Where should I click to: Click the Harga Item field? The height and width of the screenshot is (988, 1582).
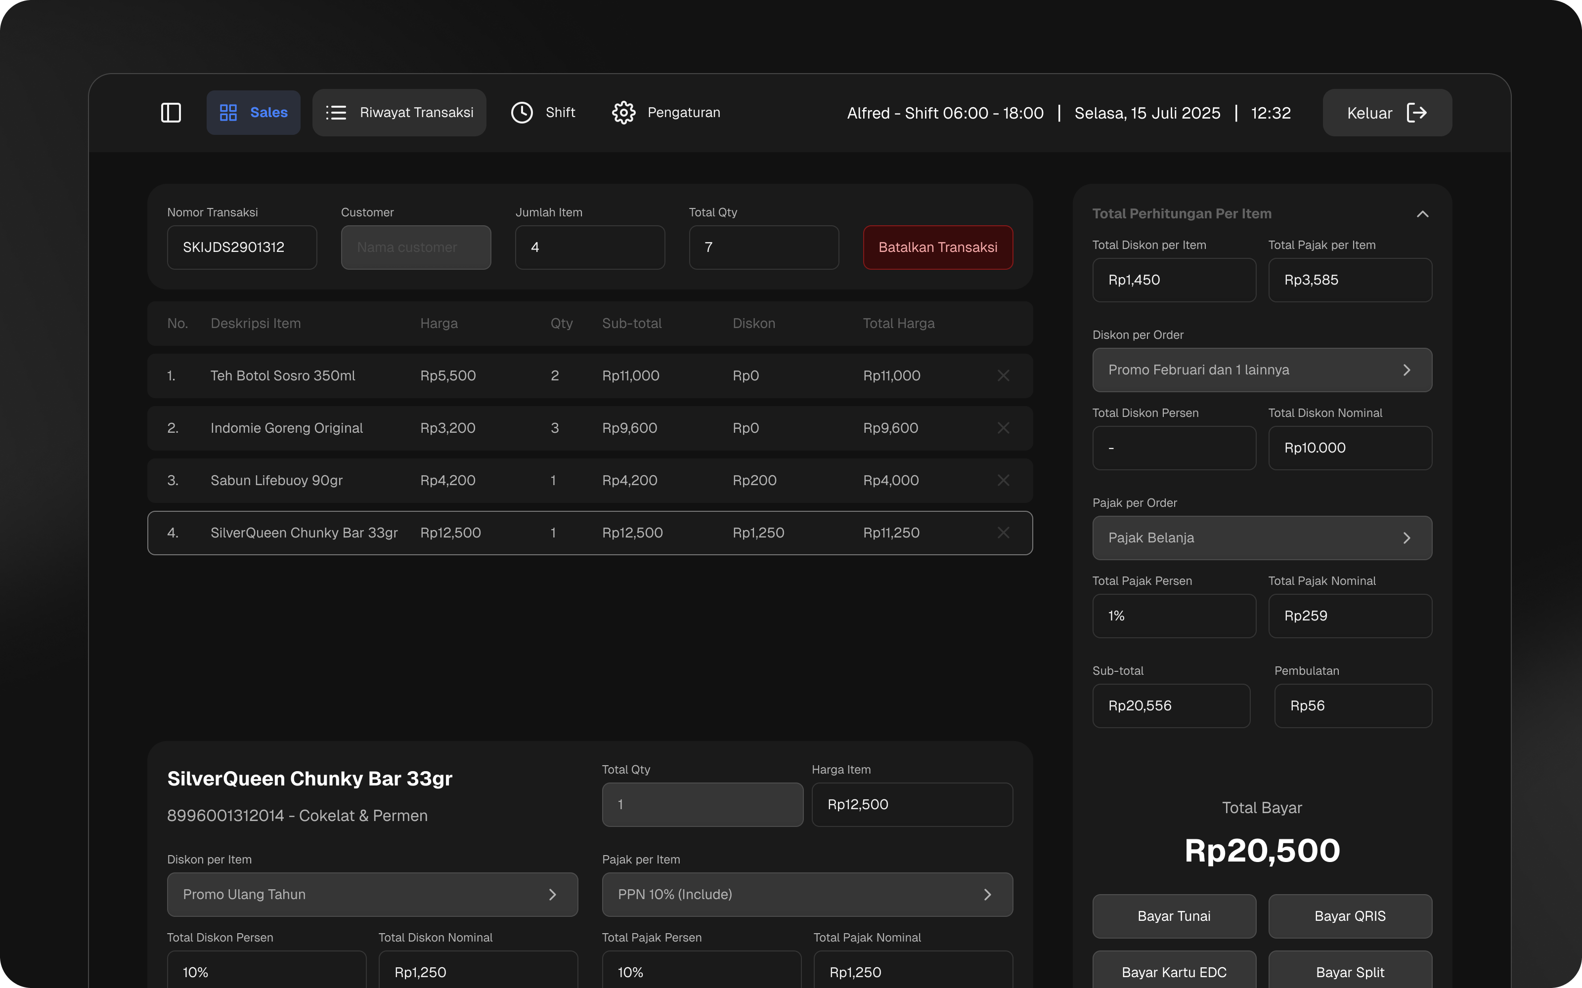912,804
